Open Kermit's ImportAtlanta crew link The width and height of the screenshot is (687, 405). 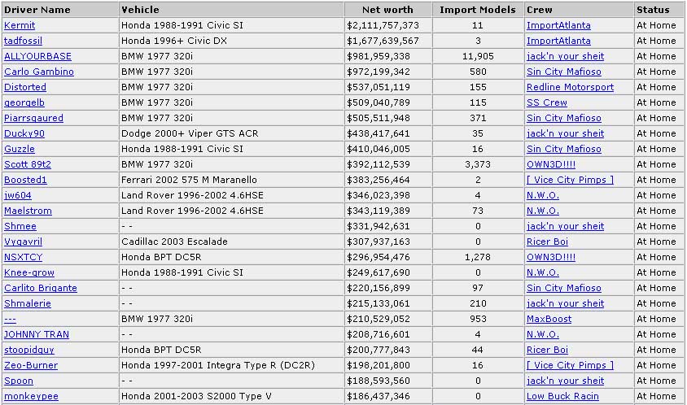[x=558, y=25]
